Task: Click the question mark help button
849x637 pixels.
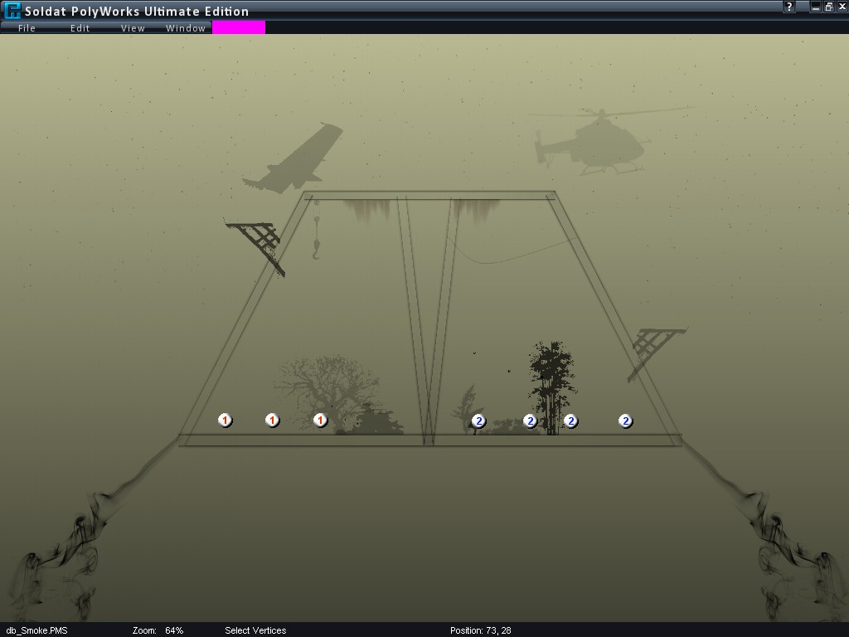Action: coord(791,7)
